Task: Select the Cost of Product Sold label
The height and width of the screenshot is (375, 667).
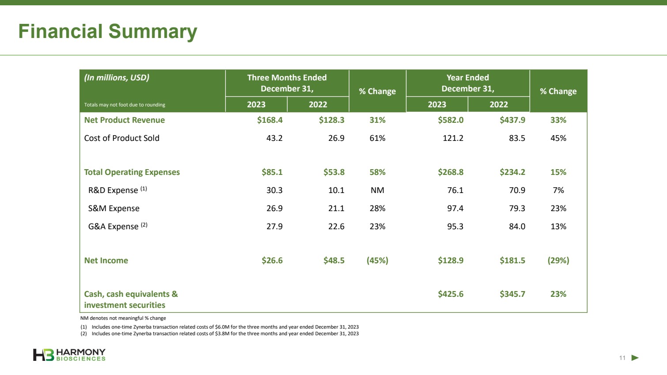Action: point(122,138)
